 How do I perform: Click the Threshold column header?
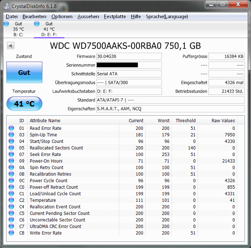(184, 120)
